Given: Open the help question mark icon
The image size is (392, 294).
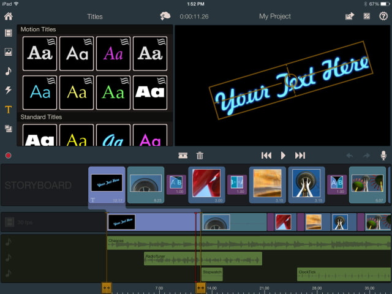Looking at the screenshot, I should [x=383, y=17].
